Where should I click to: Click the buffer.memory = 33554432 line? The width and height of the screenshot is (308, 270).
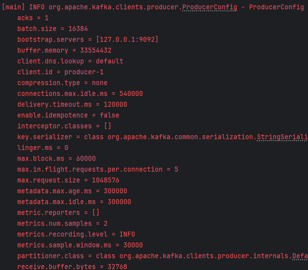[x=64, y=51]
